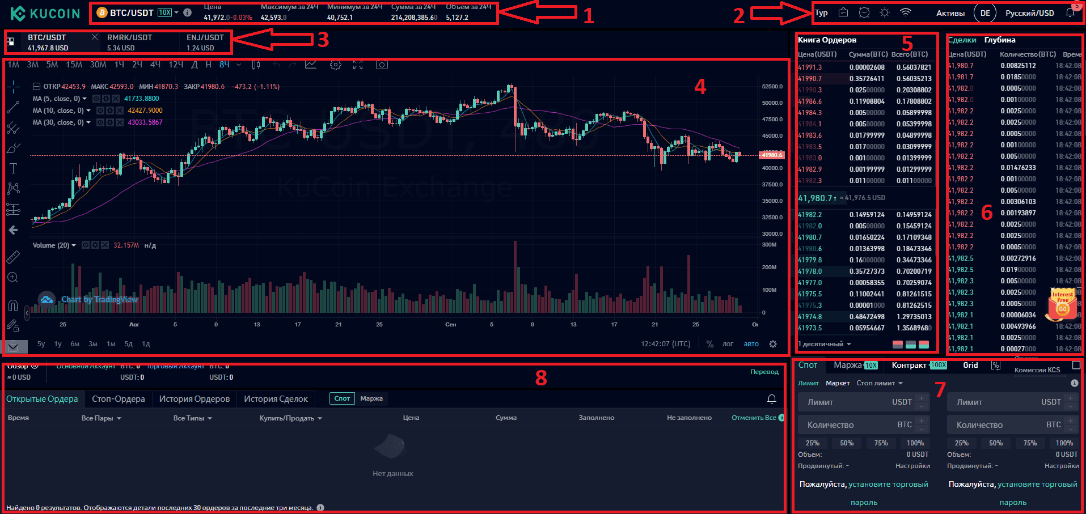Hide the MA (5, close, 0) indicator
1086x514 pixels.
tap(96, 99)
